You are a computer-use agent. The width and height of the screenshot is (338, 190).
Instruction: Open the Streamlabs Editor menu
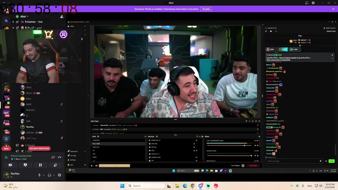pos(77,26)
